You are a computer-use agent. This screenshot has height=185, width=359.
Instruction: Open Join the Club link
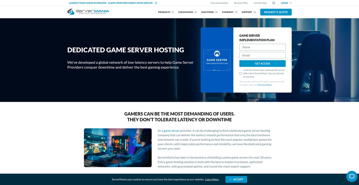[260, 3]
